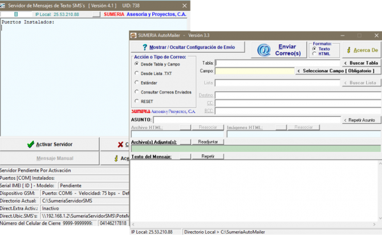
Task: Click the Buscar Lista button
Action: click(x=362, y=83)
